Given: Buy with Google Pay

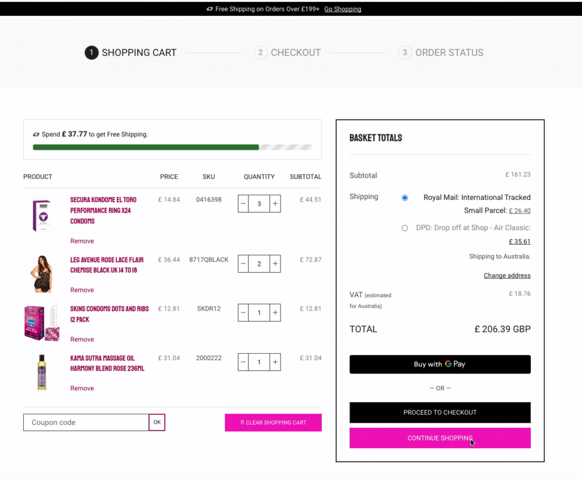Looking at the screenshot, I should [440, 364].
